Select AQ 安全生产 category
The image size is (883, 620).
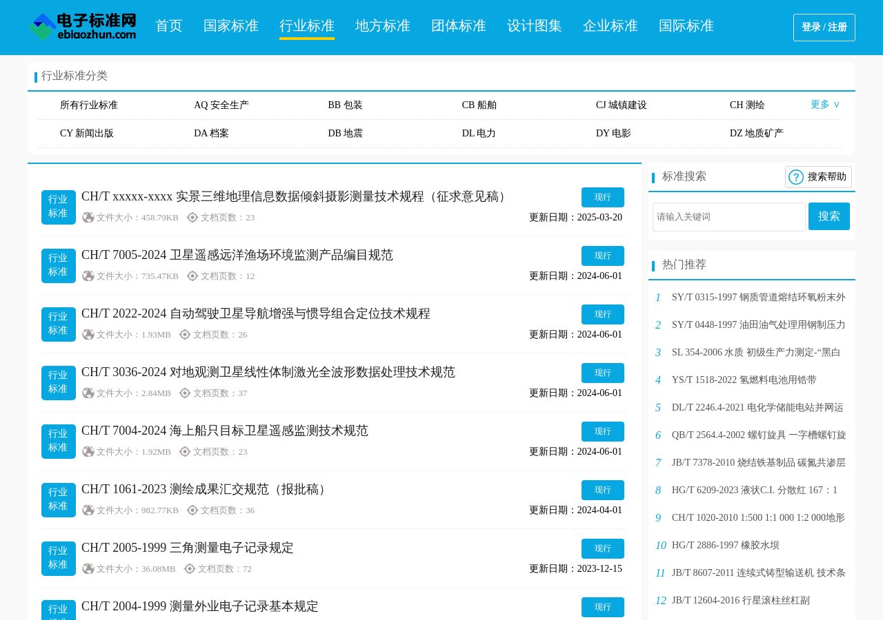pyautogui.click(x=221, y=105)
